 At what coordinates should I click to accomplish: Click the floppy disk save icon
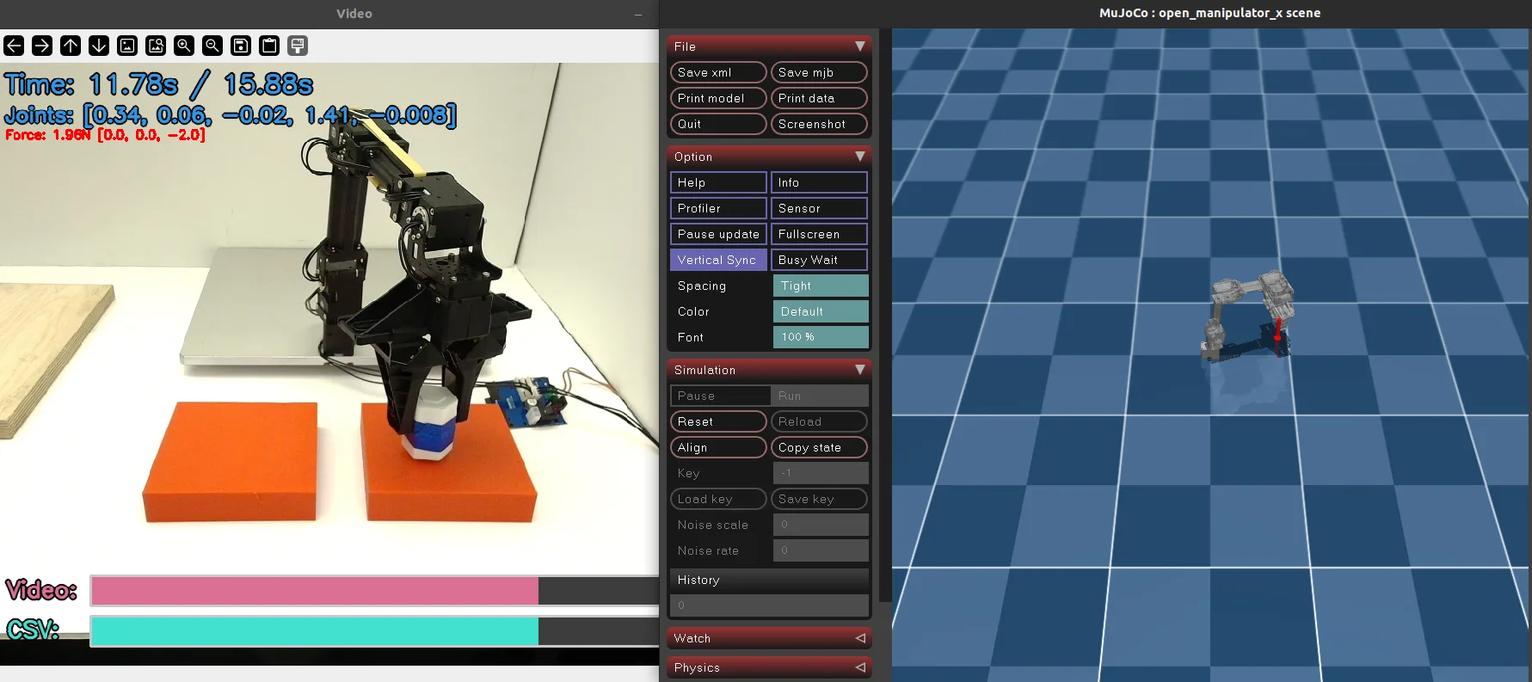coord(241,46)
